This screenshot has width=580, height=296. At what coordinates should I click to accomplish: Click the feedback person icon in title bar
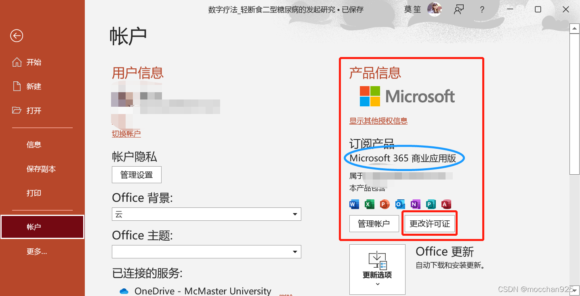(x=458, y=9)
